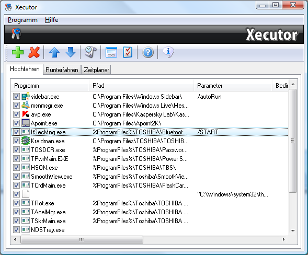Viewport: 308px width, 255px height.
Task: Select the TCrdMain.exe entry name
Action: tap(48, 186)
